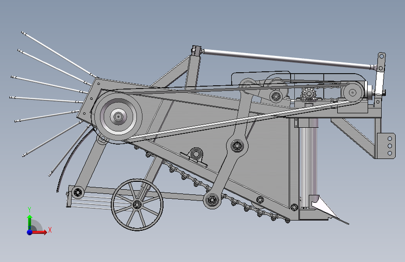Select the large belt pulley beside the rake tines
The height and width of the screenshot is (262, 405).
(118, 117)
